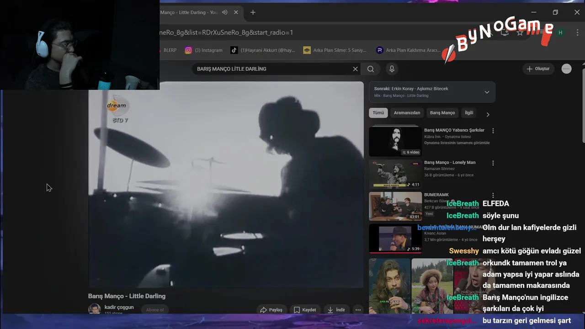585x329 pixels.
Task: Click the Paylaş share button
Action: pos(271,310)
